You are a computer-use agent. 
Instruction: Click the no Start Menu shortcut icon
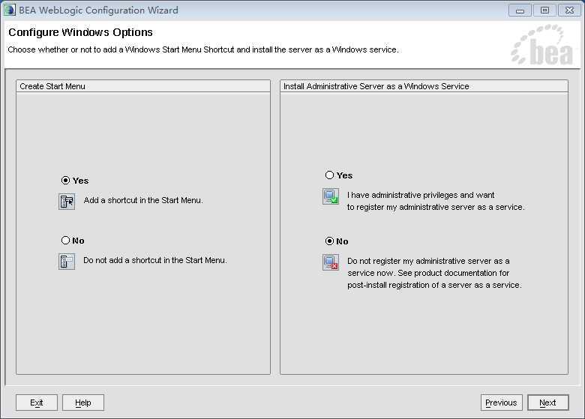point(67,262)
